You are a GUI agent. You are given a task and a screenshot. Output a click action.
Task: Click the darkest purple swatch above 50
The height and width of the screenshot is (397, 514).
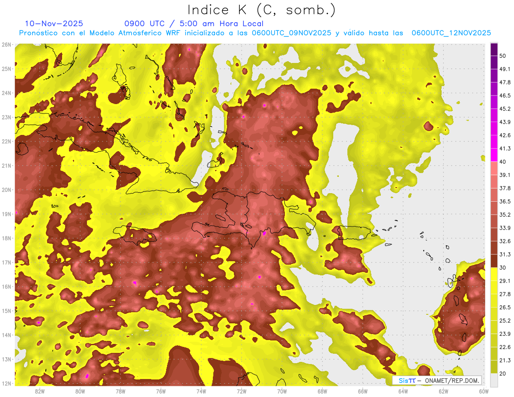494,50
